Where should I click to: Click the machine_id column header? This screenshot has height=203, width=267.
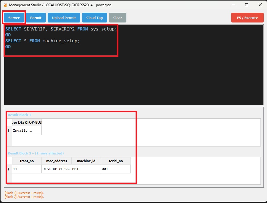point(86,161)
